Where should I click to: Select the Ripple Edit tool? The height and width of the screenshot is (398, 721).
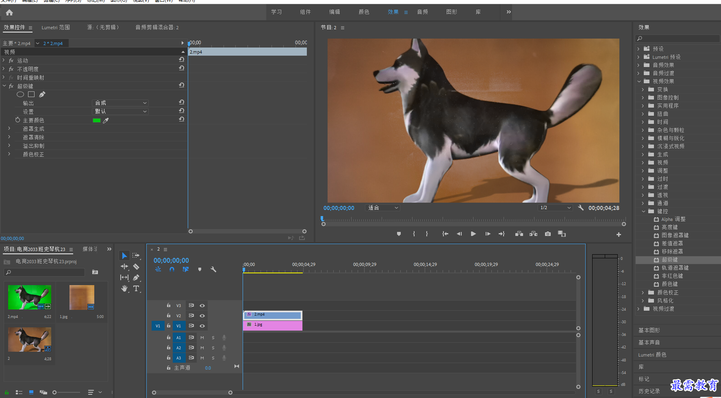click(x=124, y=266)
